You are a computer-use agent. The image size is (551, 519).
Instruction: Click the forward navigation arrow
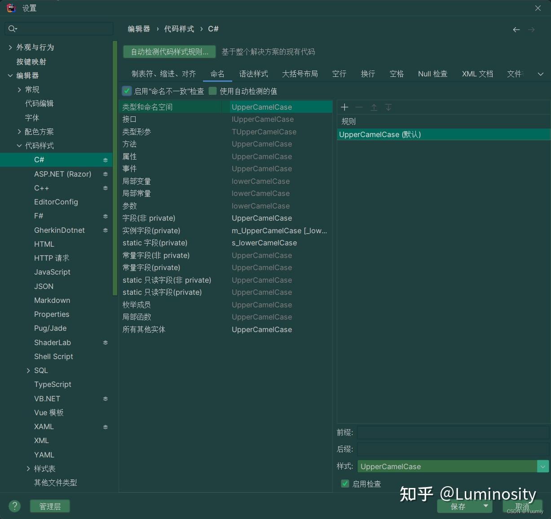click(532, 29)
